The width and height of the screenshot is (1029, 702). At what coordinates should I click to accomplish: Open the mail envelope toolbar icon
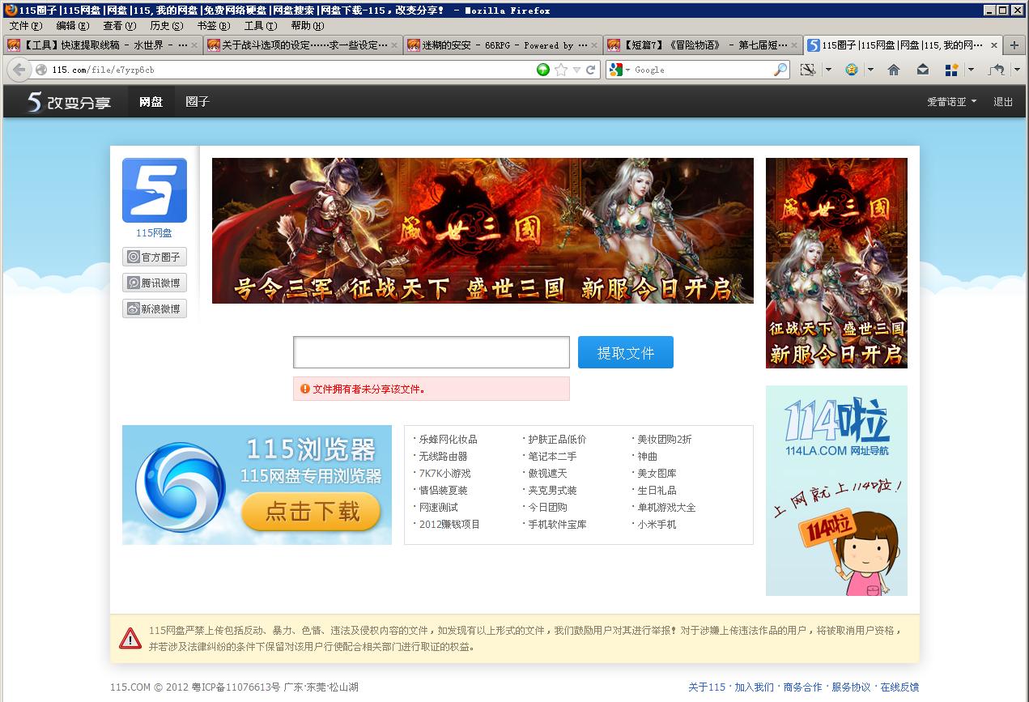923,70
